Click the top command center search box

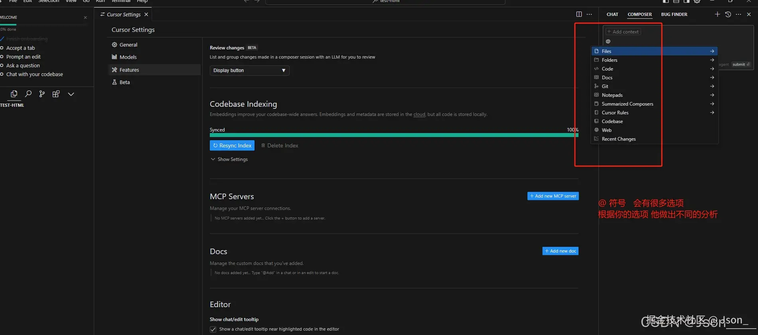pos(385,2)
